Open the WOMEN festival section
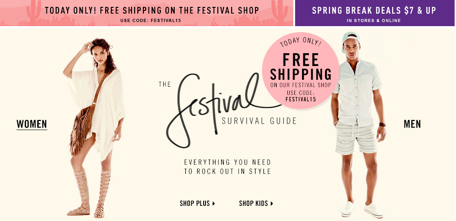456x221 pixels. pyautogui.click(x=32, y=124)
